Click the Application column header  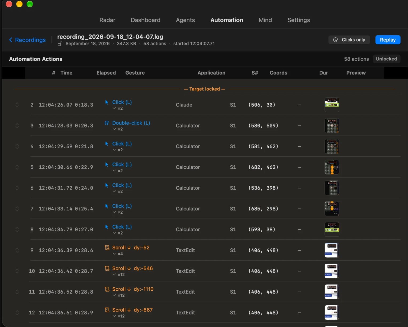click(211, 73)
